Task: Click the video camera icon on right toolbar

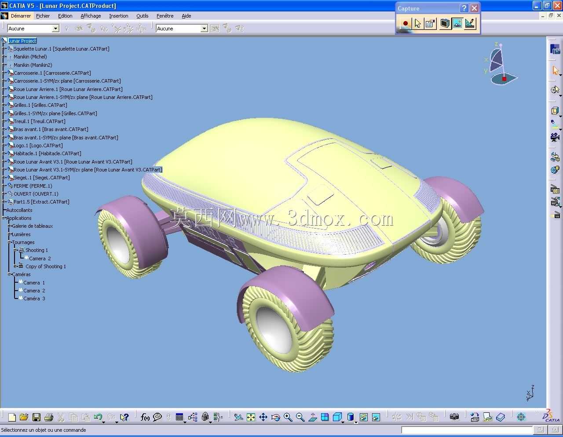Action: [555, 137]
